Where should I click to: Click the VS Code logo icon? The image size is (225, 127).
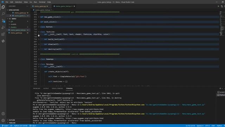pyautogui.click(x=2, y=2)
